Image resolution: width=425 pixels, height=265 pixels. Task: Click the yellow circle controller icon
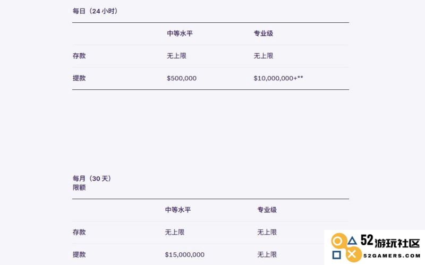point(338,241)
